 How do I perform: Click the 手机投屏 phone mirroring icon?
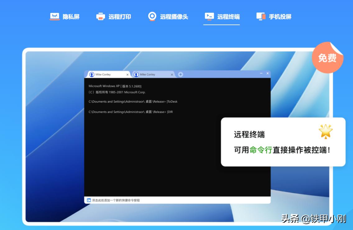(260, 16)
